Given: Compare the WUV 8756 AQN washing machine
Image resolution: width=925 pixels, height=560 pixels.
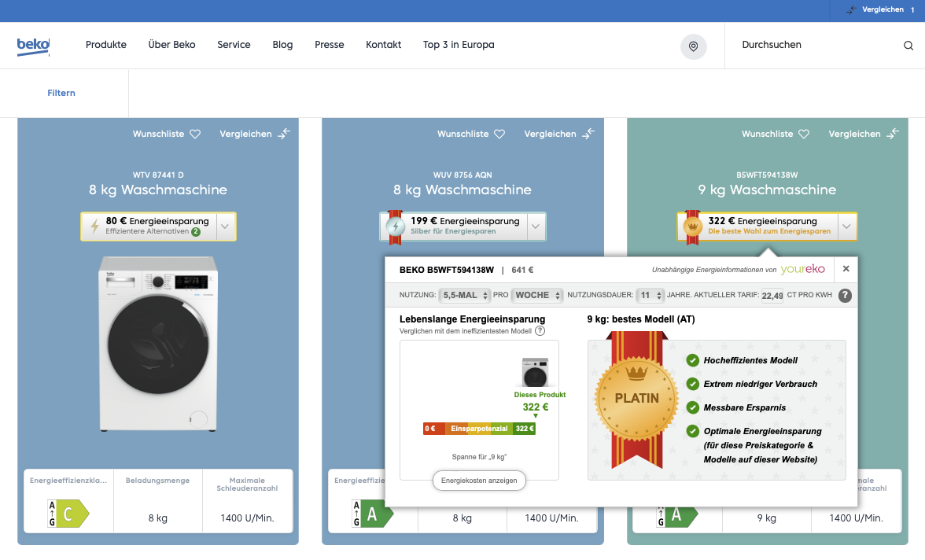Looking at the screenshot, I should (x=559, y=134).
